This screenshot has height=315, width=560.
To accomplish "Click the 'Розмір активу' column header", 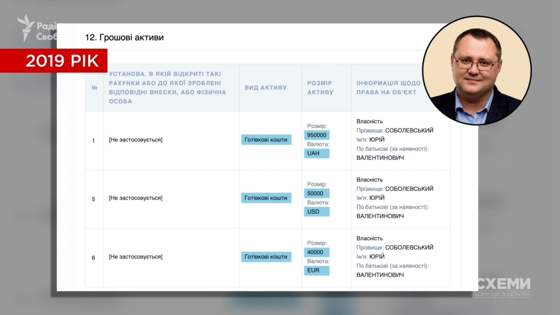I will tap(320, 88).
